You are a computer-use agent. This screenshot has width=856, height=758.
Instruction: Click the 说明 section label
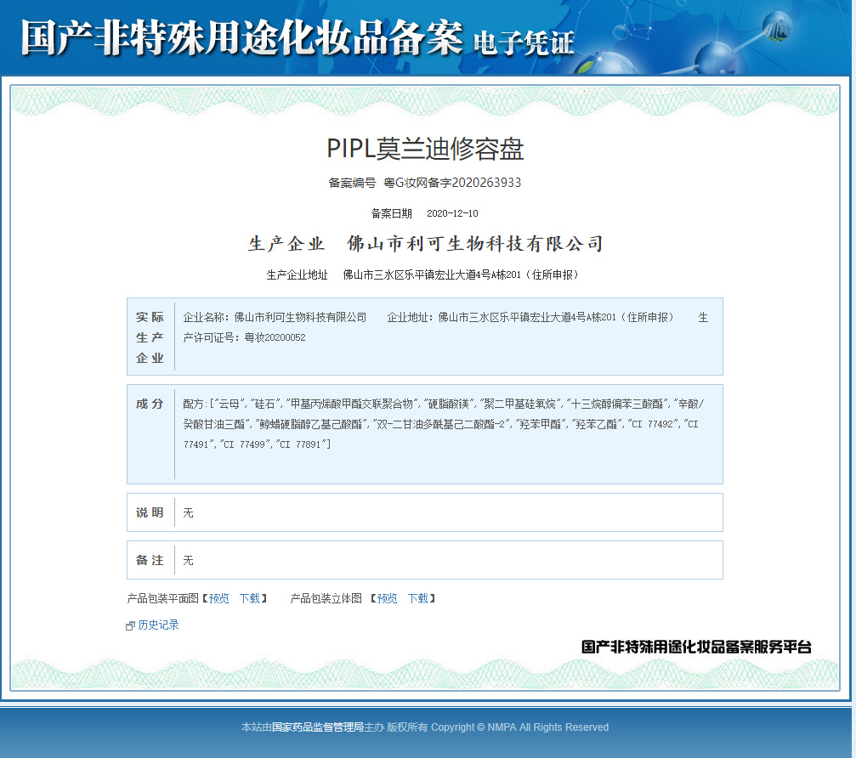point(150,512)
